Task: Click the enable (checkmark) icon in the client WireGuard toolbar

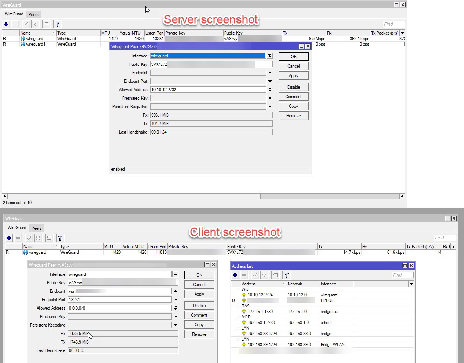Action: pyautogui.click(x=29, y=238)
